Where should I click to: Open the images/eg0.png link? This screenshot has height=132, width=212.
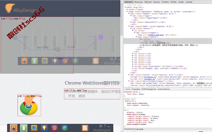pos(156,35)
